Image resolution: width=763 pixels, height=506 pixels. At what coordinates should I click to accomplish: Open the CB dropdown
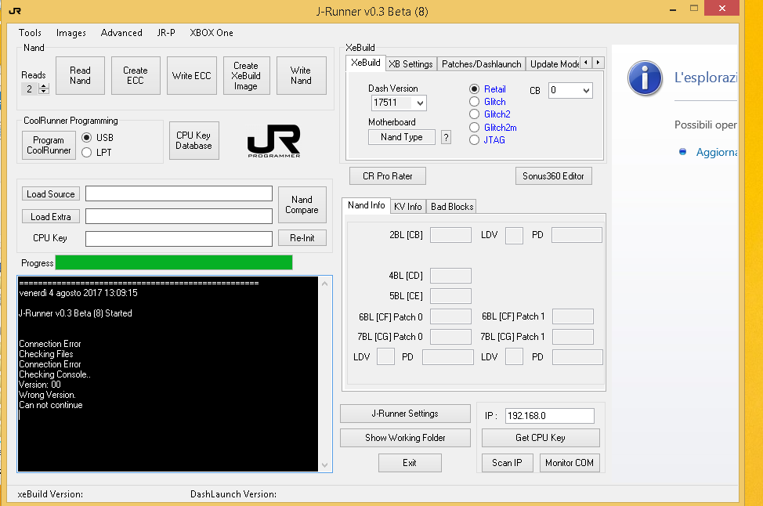pyautogui.click(x=586, y=90)
